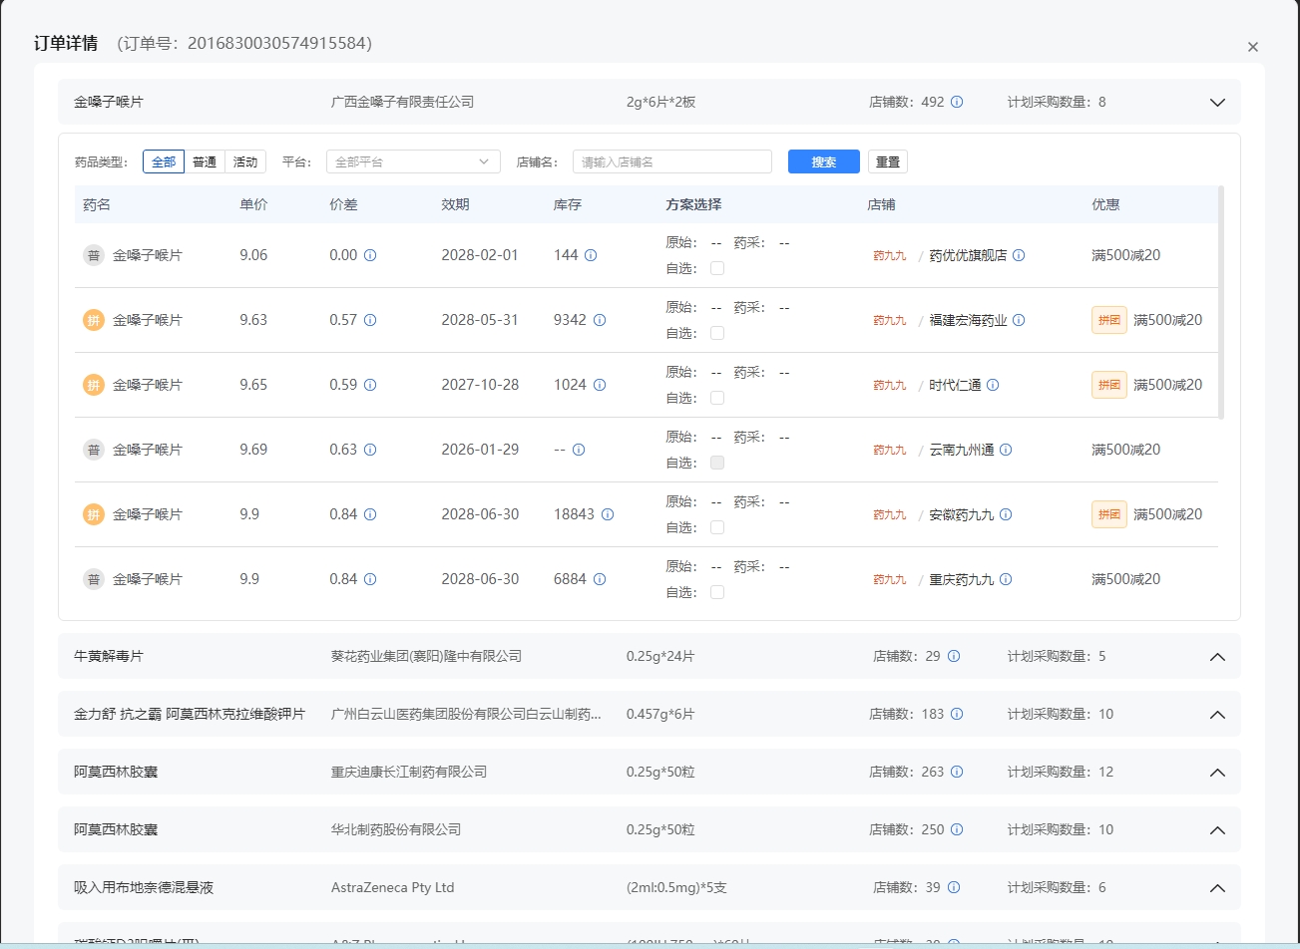Click the 重置 reset button

click(x=887, y=160)
